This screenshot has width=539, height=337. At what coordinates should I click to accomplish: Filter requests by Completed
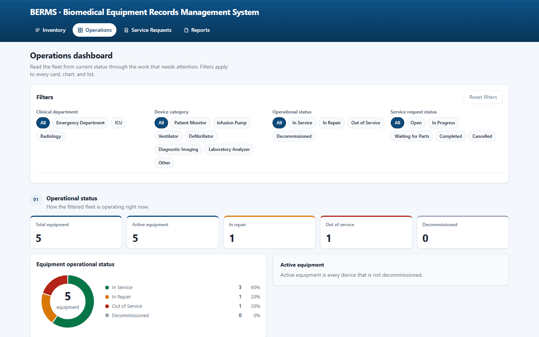click(x=451, y=136)
